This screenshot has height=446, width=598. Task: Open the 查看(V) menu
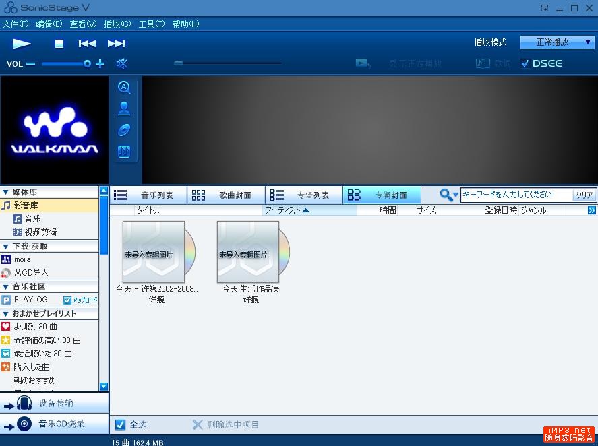coord(83,24)
